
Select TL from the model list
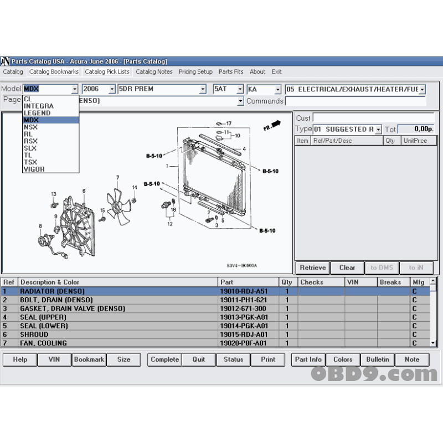pos(50,155)
